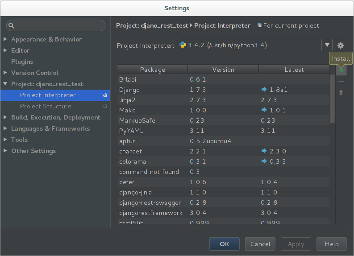Screen dimensions: 354x256
Task: Click the package list vertical scrollbar
Action: [x=332, y=99]
